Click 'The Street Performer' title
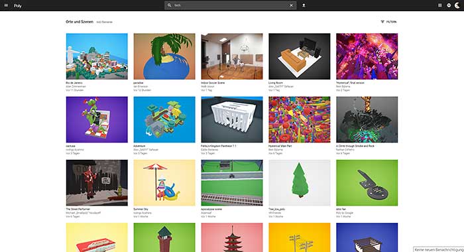 coord(78,209)
